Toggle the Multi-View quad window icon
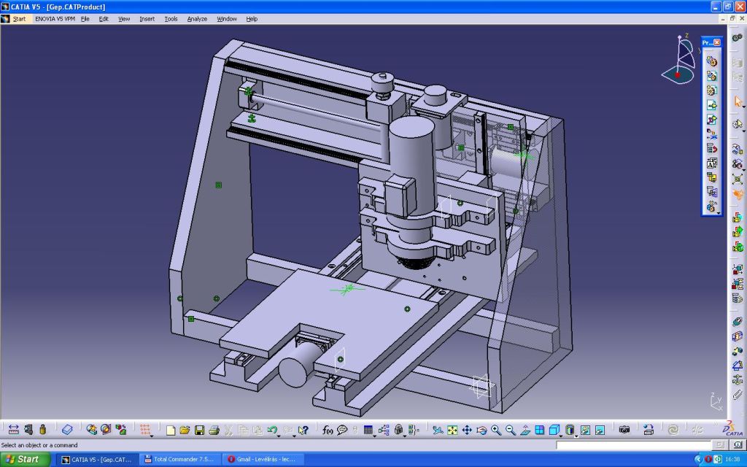 (x=540, y=430)
